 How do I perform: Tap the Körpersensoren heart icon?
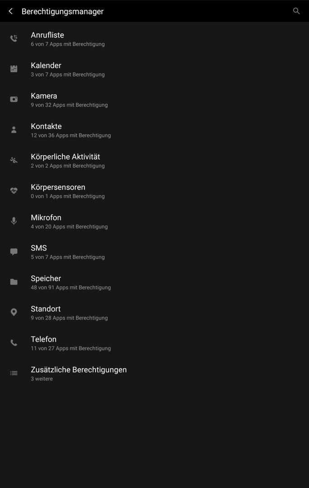(14, 191)
